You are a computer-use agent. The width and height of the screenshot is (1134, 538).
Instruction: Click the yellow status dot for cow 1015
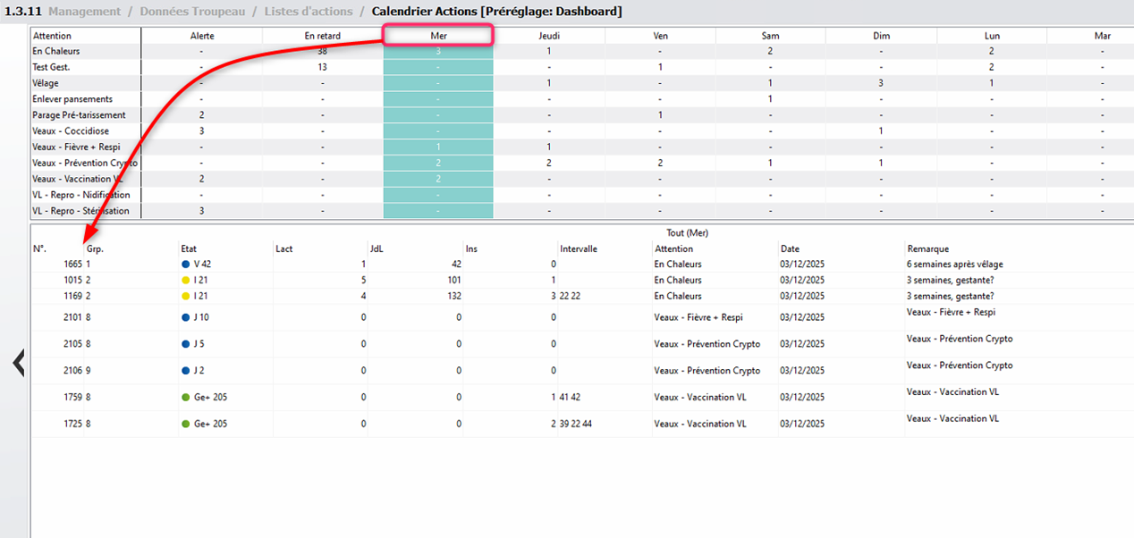(185, 281)
